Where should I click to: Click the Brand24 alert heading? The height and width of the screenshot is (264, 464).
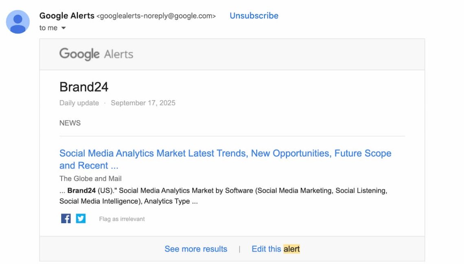pyautogui.click(x=84, y=87)
